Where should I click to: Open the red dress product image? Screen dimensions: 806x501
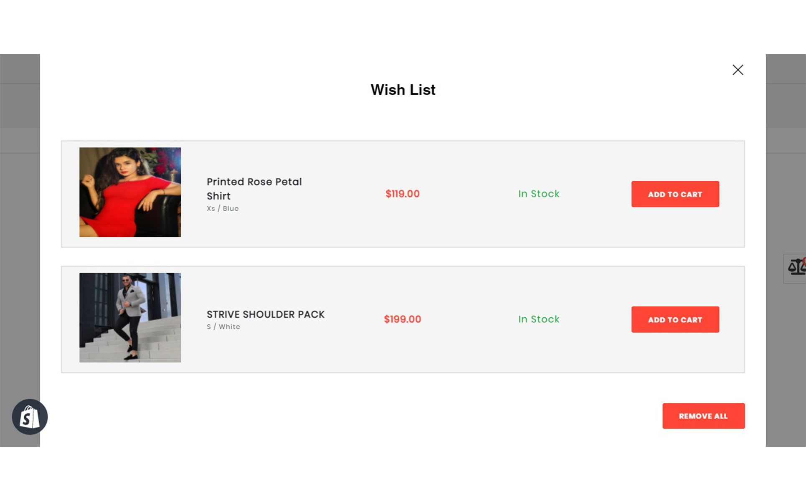coord(130,192)
